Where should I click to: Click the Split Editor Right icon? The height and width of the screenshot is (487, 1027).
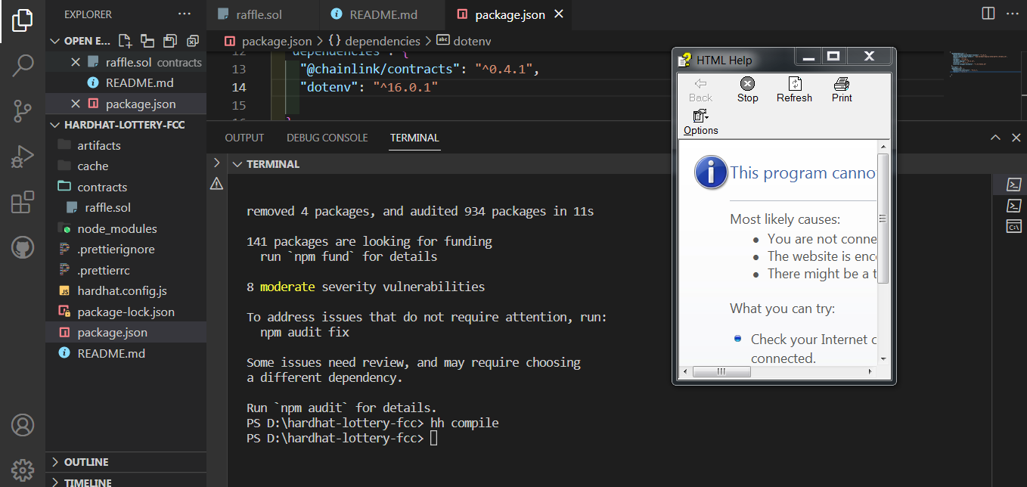click(988, 14)
